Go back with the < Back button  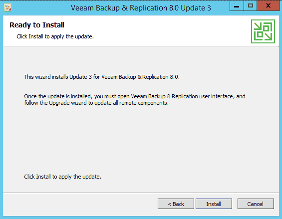point(176,204)
